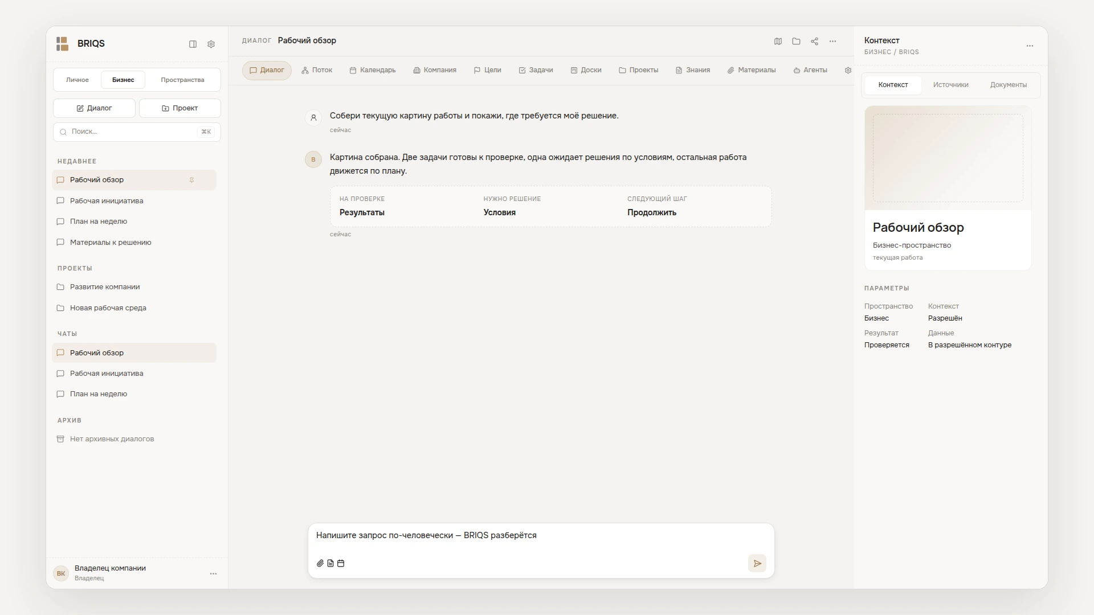Screen dimensions: 1094x615
Task: Select Рабочая инициатива under Чаты
Action: click(x=134, y=374)
